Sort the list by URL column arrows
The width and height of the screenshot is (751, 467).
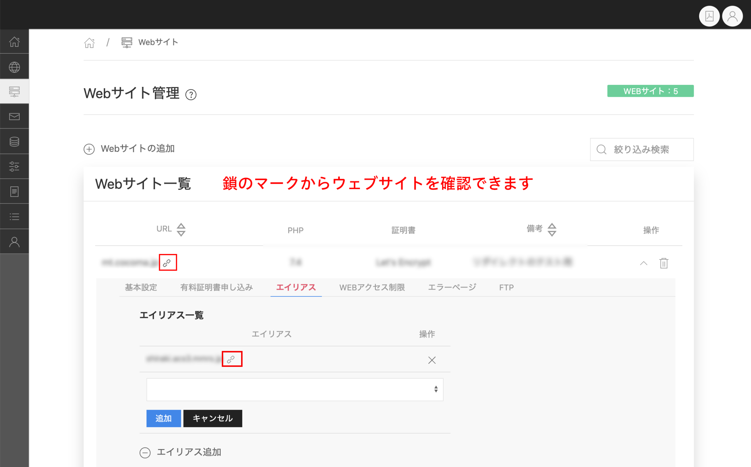click(181, 230)
